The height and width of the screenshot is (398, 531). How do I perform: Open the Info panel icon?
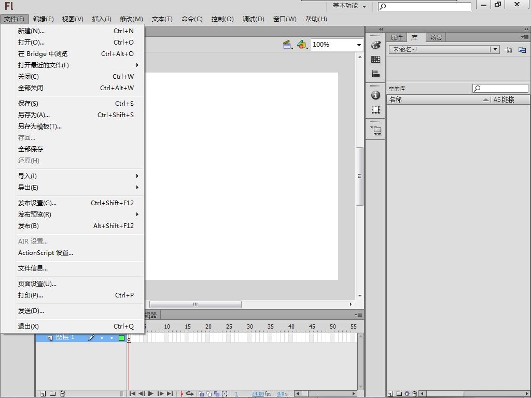coord(376,95)
